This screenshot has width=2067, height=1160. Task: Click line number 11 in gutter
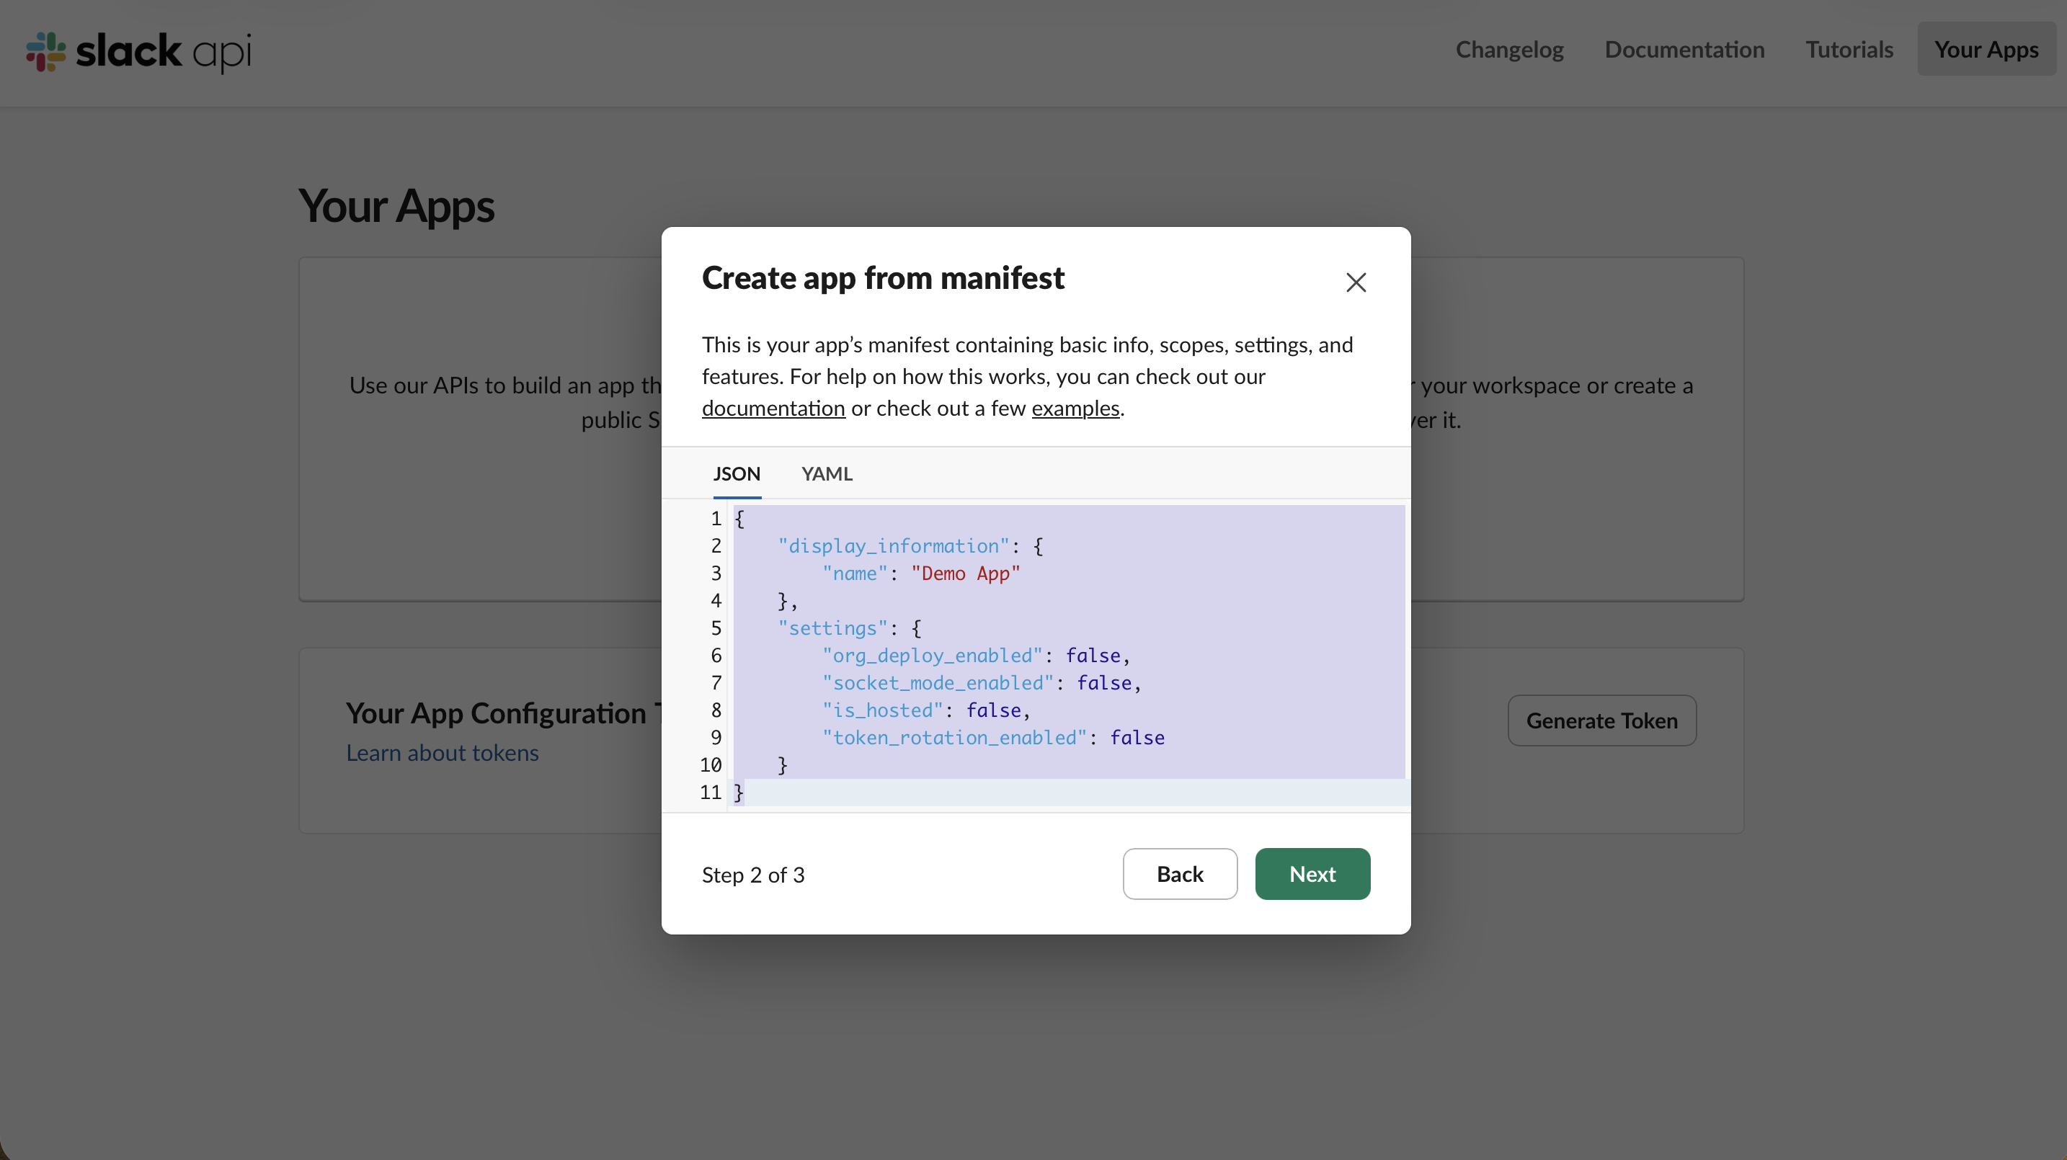click(710, 793)
